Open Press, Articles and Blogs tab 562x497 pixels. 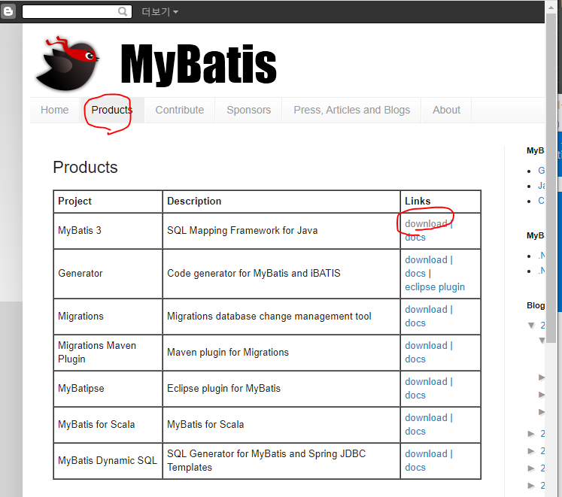pos(351,110)
